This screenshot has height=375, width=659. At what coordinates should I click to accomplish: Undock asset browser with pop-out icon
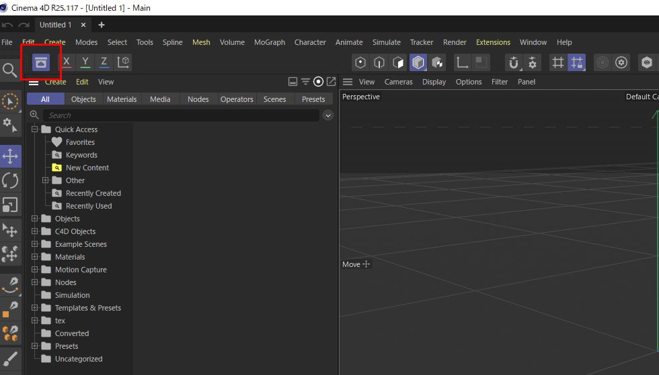coord(331,81)
